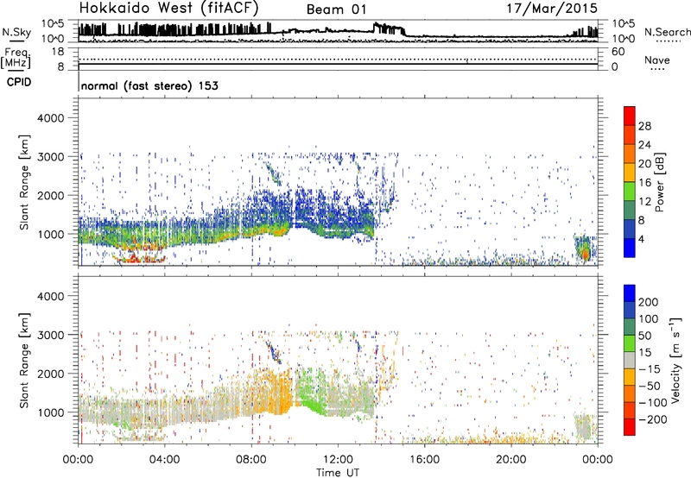The width and height of the screenshot is (691, 478).
Task: Click the '16:00' time tick label
Action: 424,460
